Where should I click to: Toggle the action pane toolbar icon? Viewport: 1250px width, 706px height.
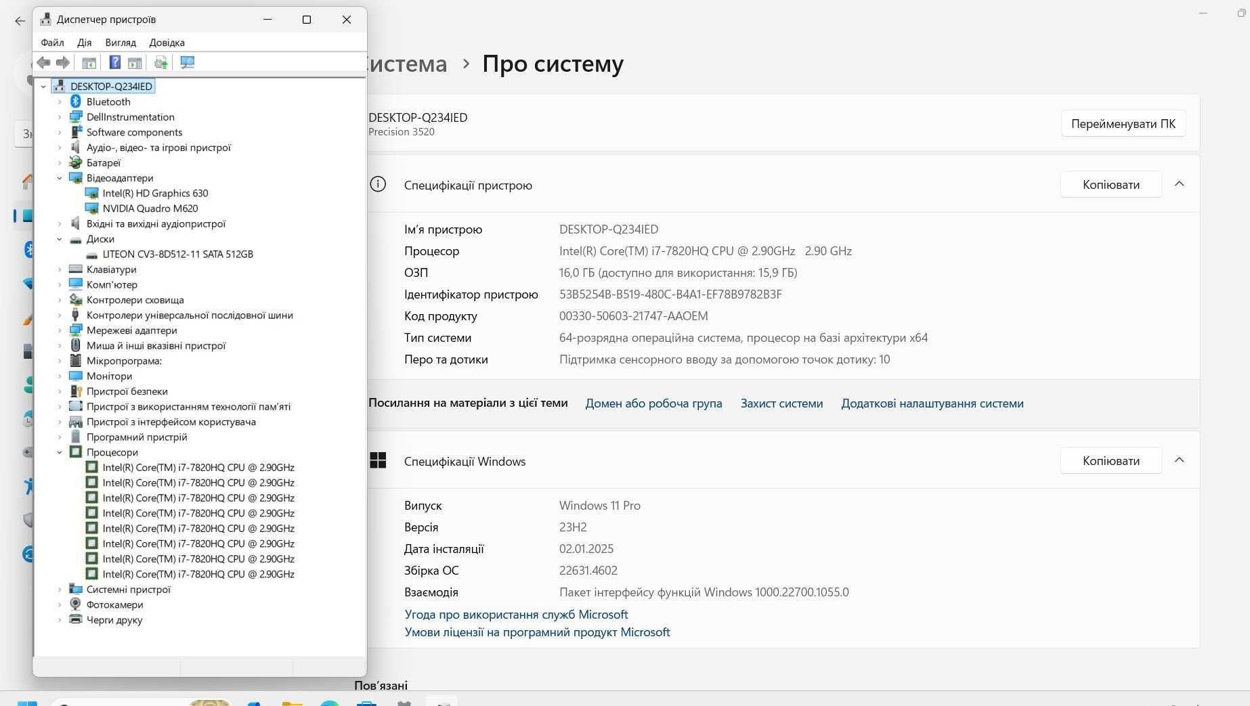point(135,63)
